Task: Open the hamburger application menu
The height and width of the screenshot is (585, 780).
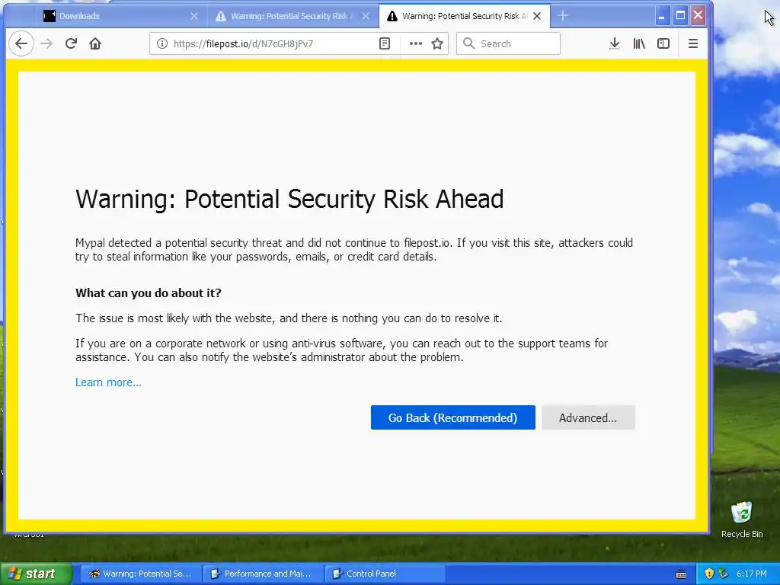Action: coord(693,43)
